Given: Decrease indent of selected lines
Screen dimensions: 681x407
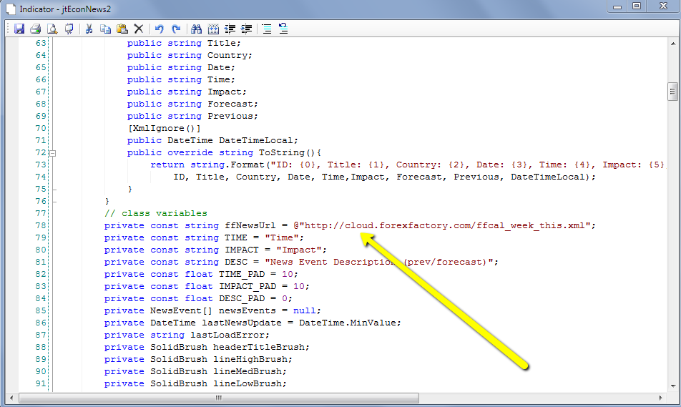Looking at the screenshot, I should pyautogui.click(x=230, y=29).
